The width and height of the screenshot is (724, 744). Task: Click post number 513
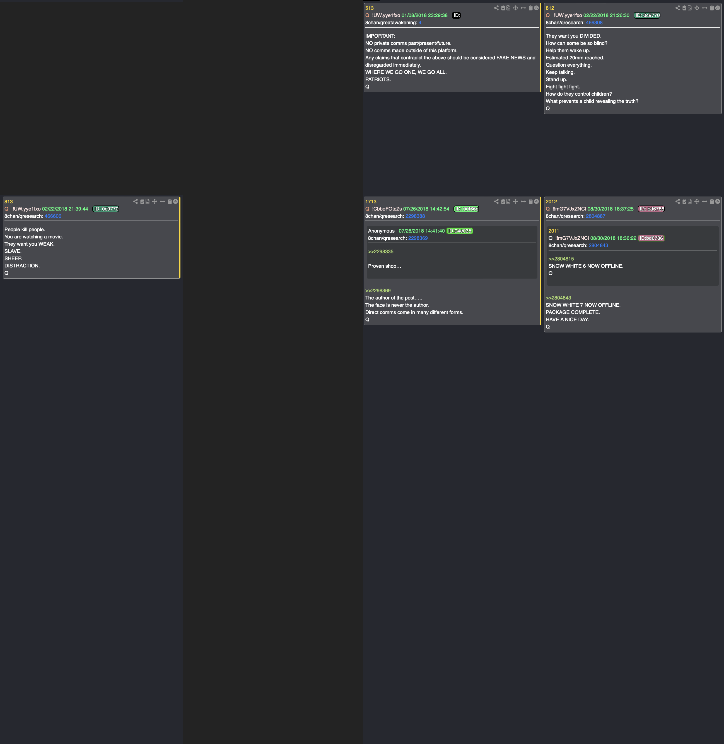369,8
